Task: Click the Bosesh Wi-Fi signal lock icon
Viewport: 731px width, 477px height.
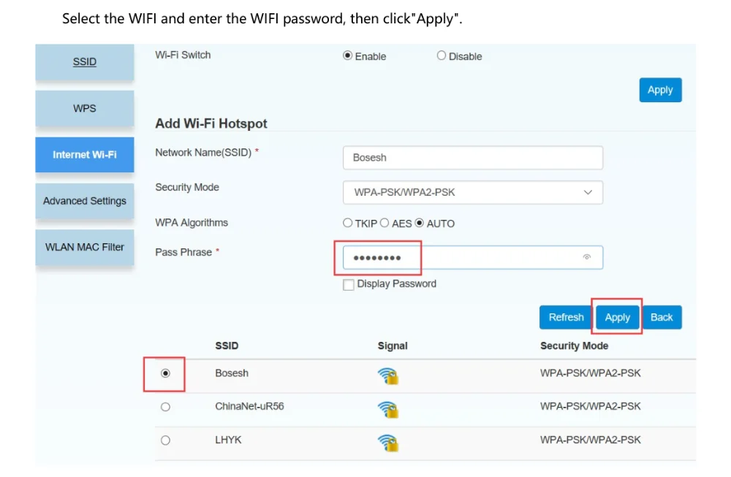Action: pyautogui.click(x=388, y=375)
